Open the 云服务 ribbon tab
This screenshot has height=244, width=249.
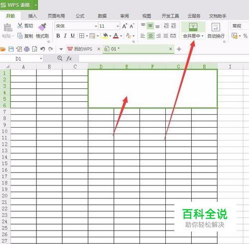click(x=194, y=16)
